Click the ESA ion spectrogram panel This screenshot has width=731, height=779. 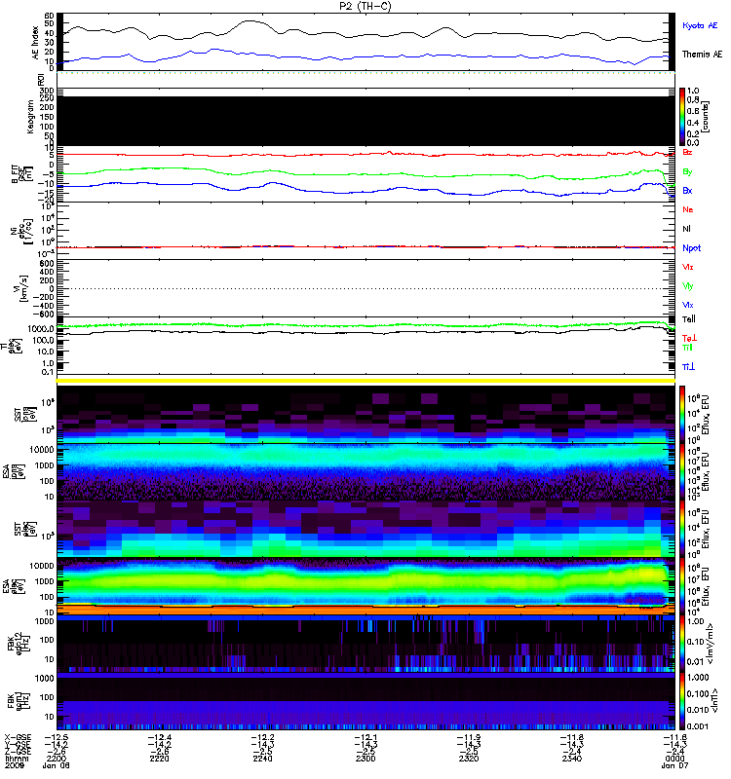tap(365, 471)
